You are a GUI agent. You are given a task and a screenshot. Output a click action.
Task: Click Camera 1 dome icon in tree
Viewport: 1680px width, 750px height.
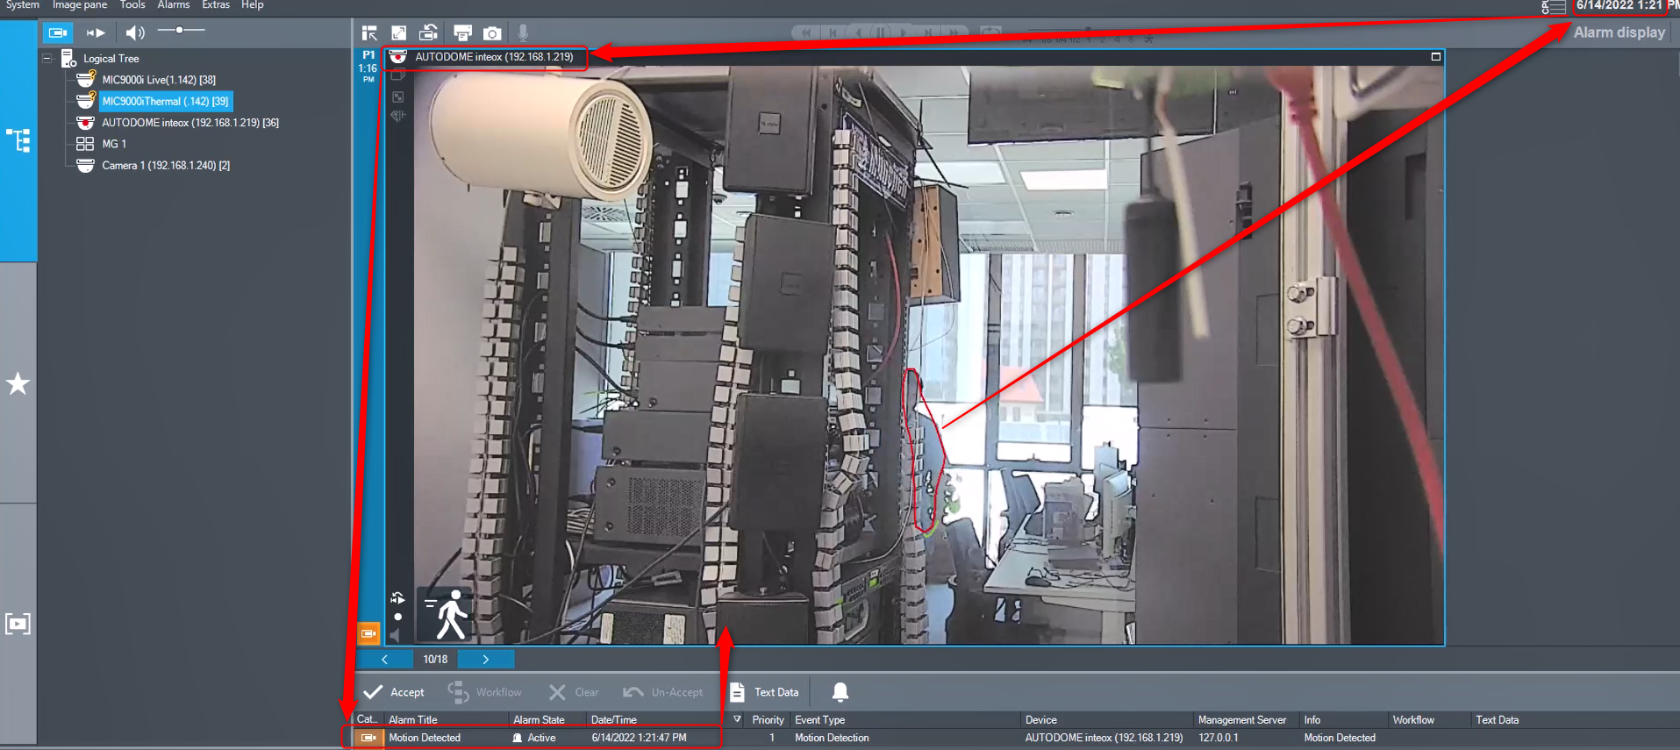point(86,165)
